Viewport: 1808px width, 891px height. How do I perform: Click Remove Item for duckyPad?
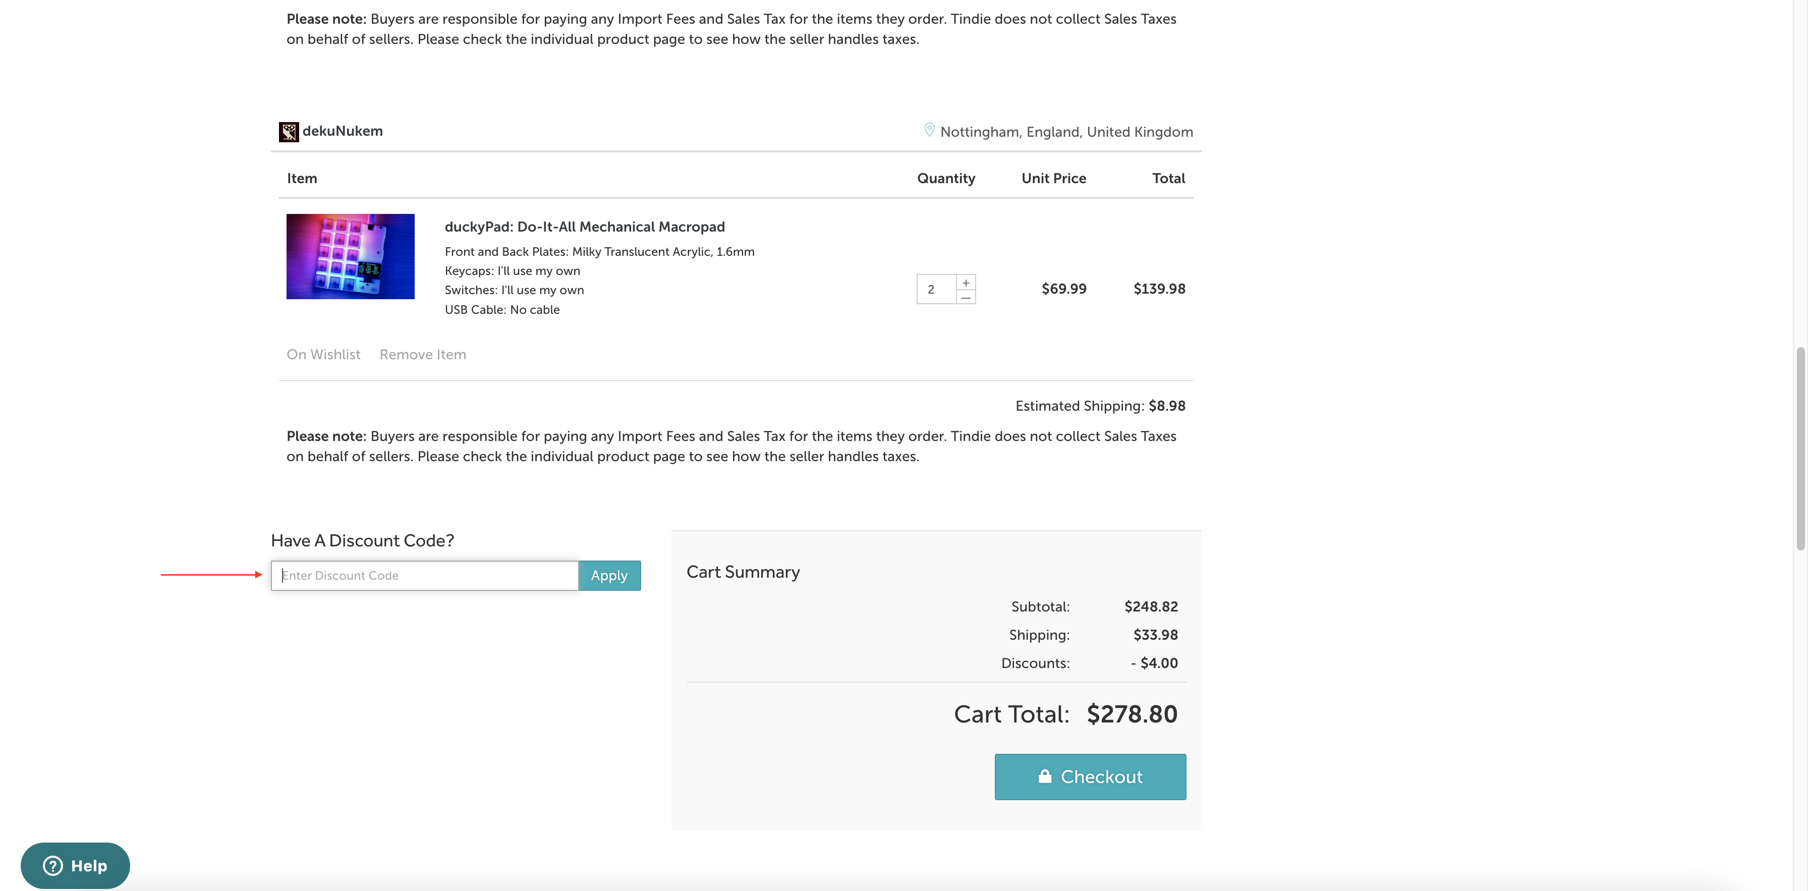[423, 355]
